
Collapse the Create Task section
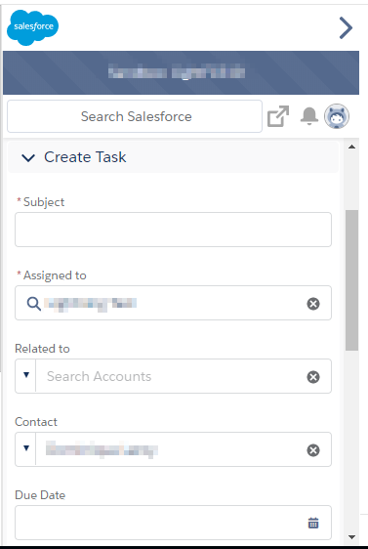point(28,157)
